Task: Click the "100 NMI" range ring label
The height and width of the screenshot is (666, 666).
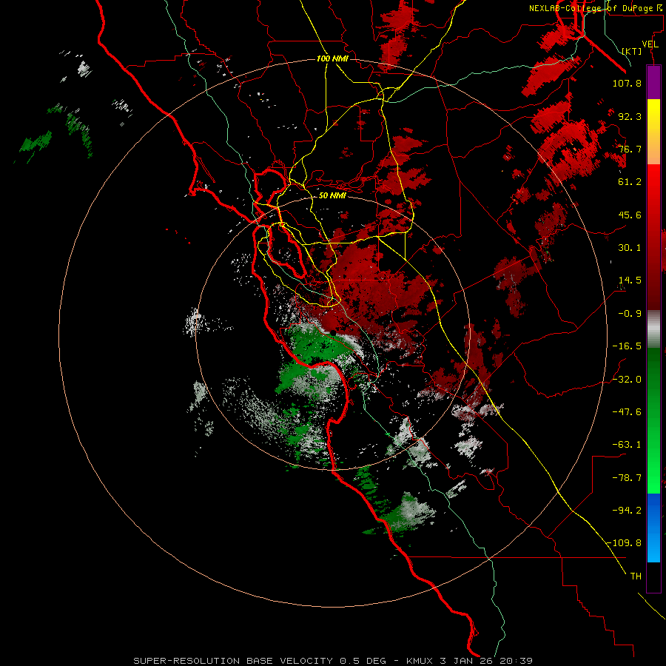Action: [332, 58]
